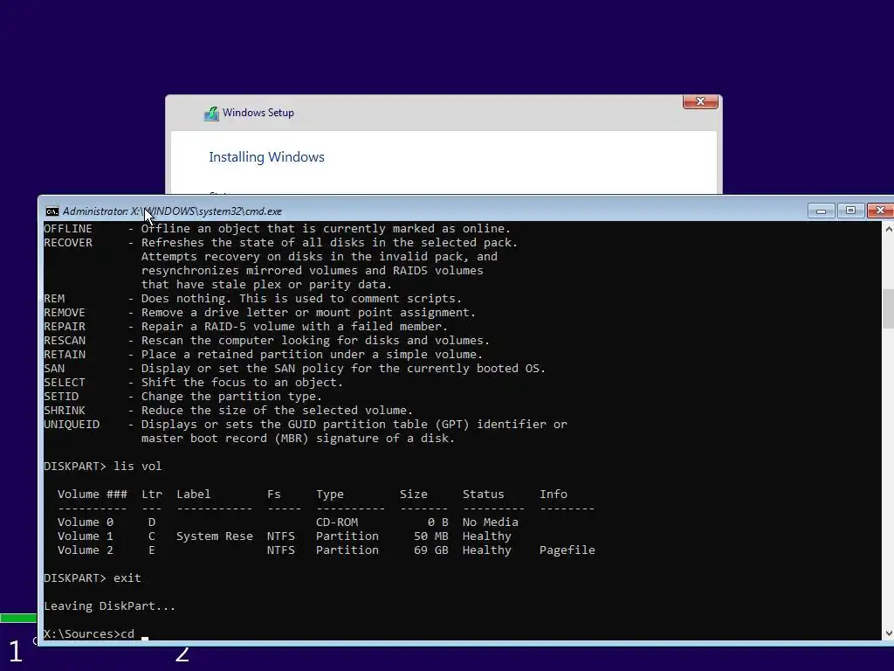This screenshot has height=671, width=894.
Task: Click the cmd.exe title bar text
Action: pyautogui.click(x=172, y=211)
